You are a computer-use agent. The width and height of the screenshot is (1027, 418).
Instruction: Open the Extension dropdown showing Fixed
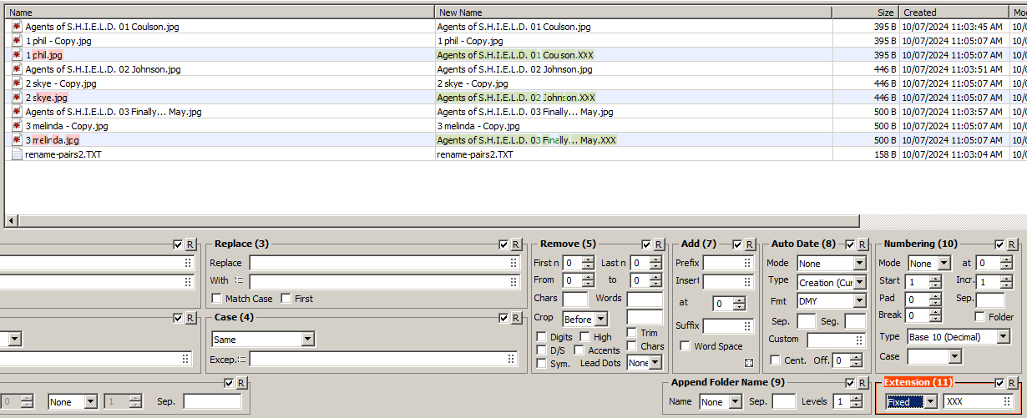coord(911,402)
